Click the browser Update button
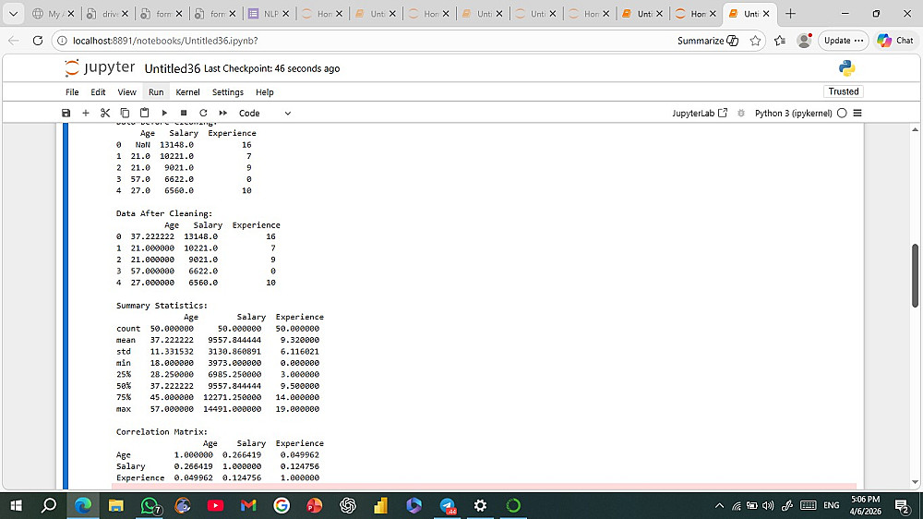Viewport: 923px width, 519px height. pyautogui.click(x=843, y=41)
